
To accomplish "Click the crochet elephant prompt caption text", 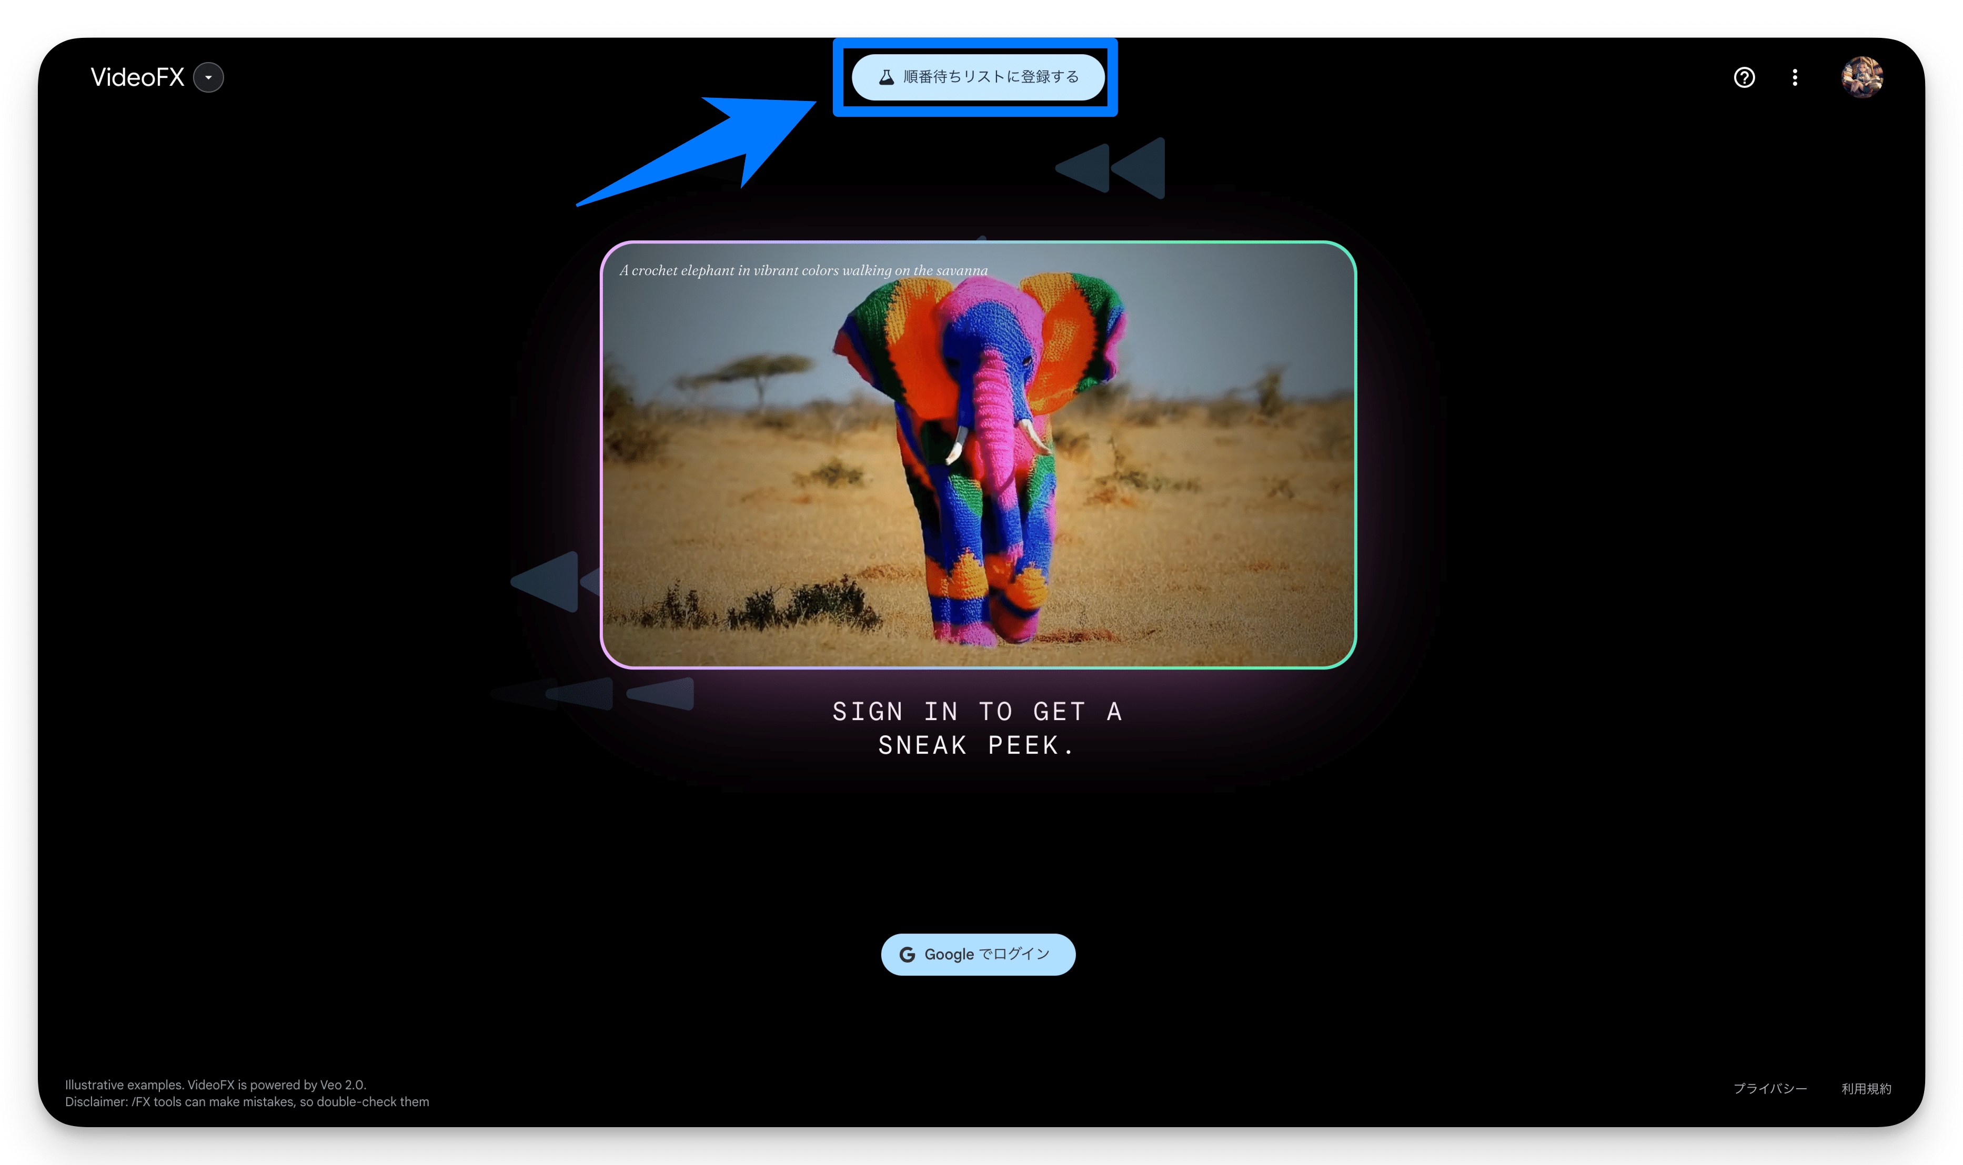I will coord(803,271).
